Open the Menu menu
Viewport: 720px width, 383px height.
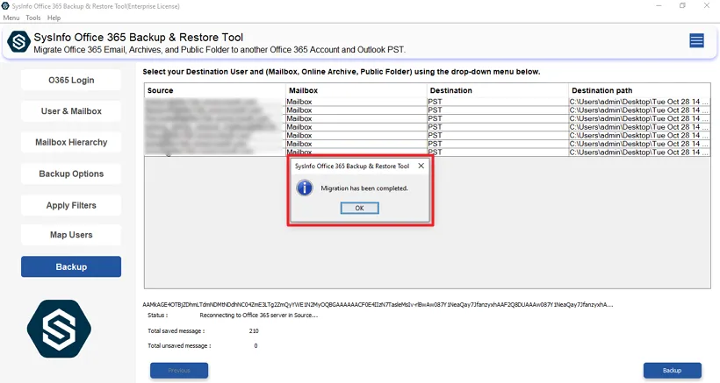click(11, 18)
